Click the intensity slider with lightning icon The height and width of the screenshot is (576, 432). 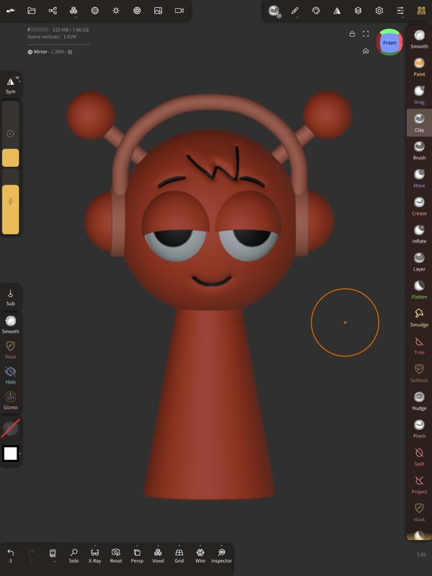(x=11, y=202)
